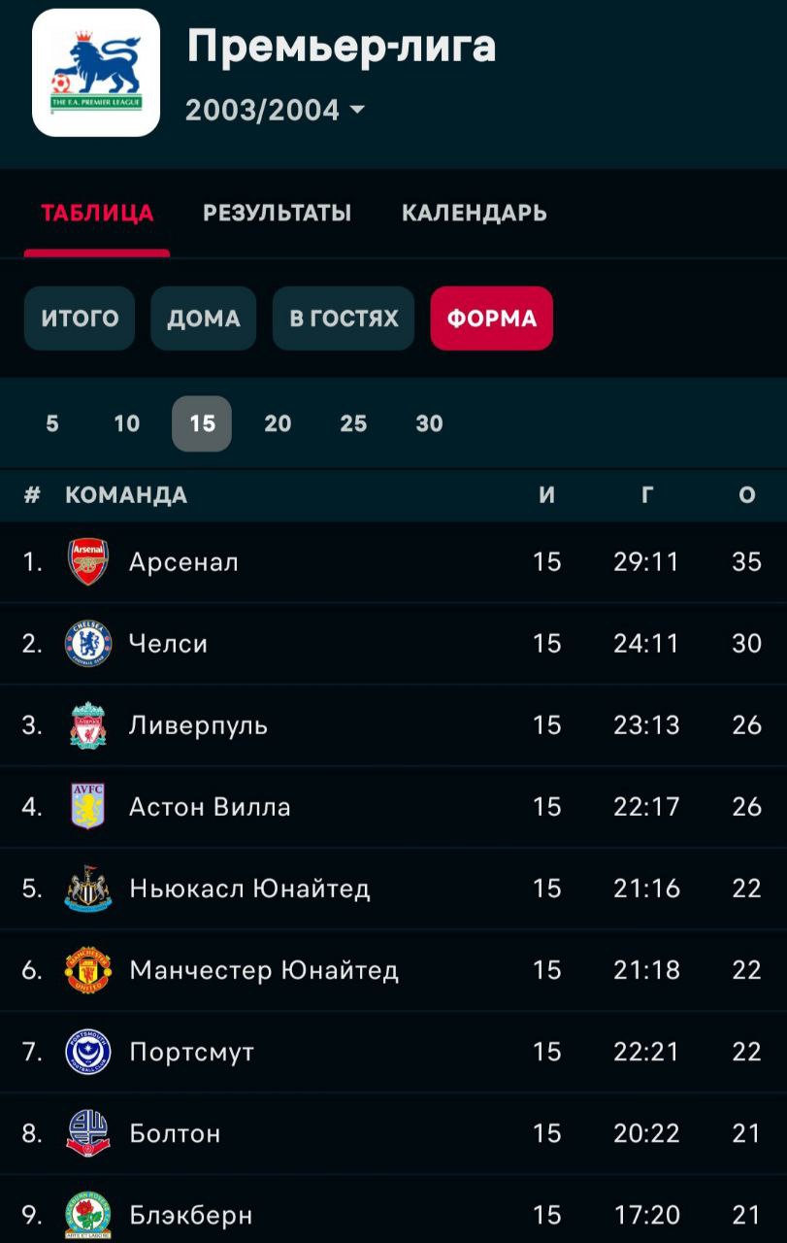Toggle the В ГОСТЯХ away filter
Viewport: 787px width, 1243px height.
pyautogui.click(x=344, y=319)
